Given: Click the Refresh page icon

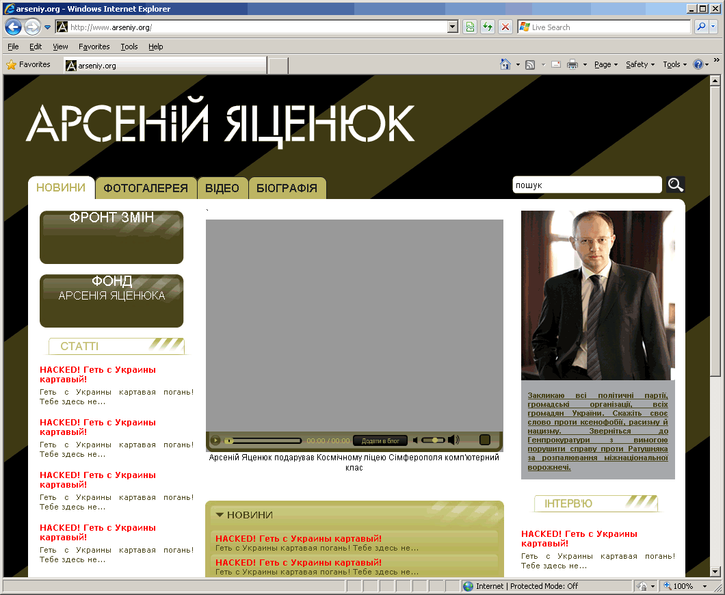Looking at the screenshot, I should pyautogui.click(x=488, y=27).
